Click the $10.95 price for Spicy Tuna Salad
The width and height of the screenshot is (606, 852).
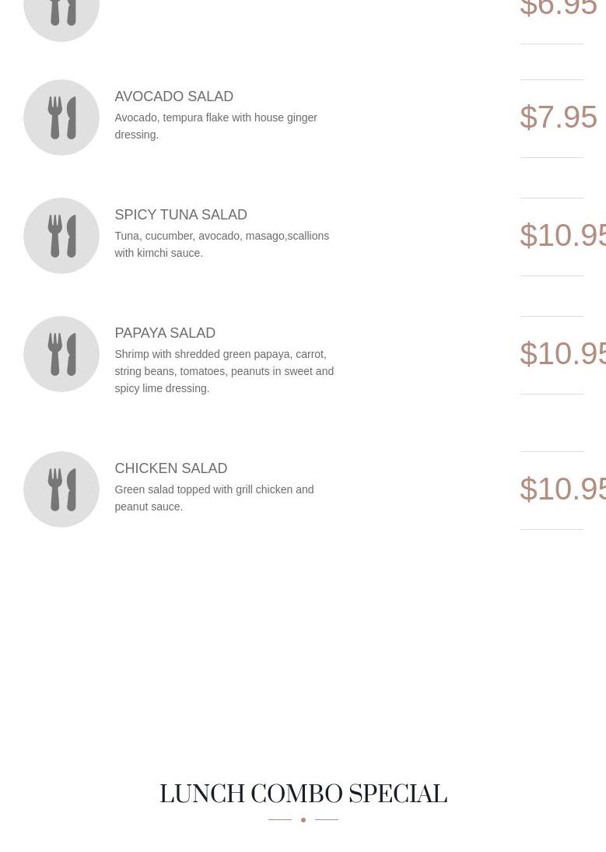[x=562, y=235]
